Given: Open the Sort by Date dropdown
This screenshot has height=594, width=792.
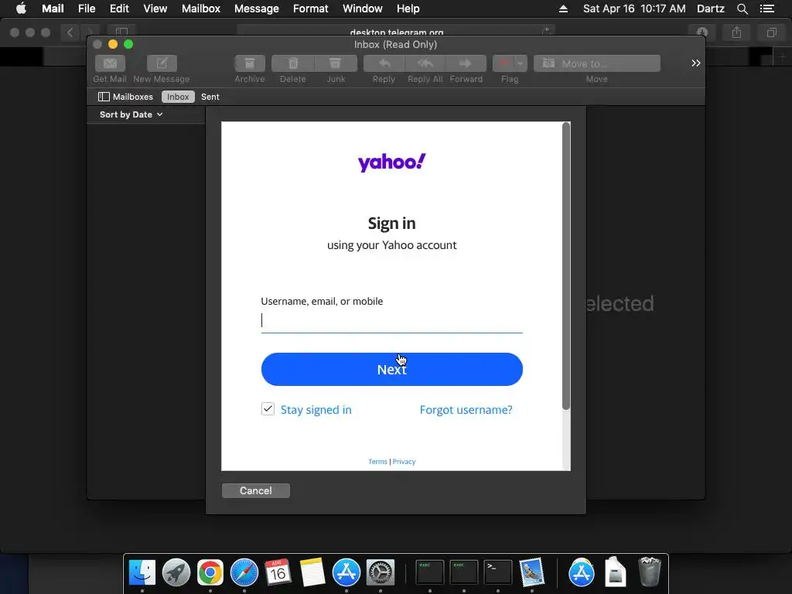Looking at the screenshot, I should (131, 114).
